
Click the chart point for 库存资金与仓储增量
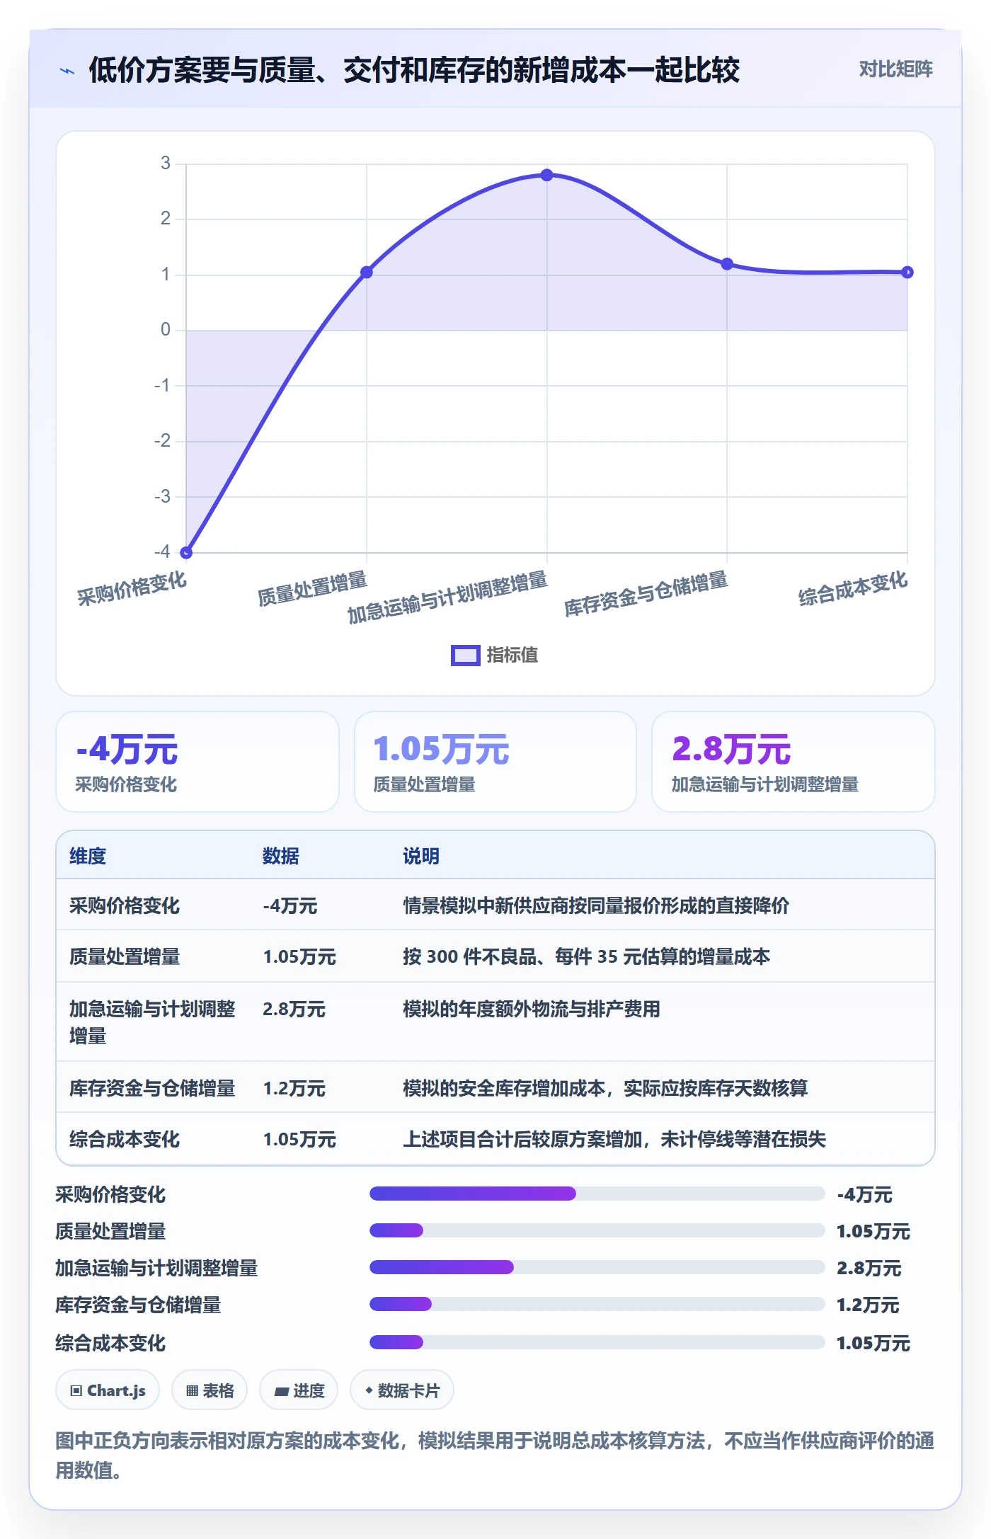coord(727,264)
